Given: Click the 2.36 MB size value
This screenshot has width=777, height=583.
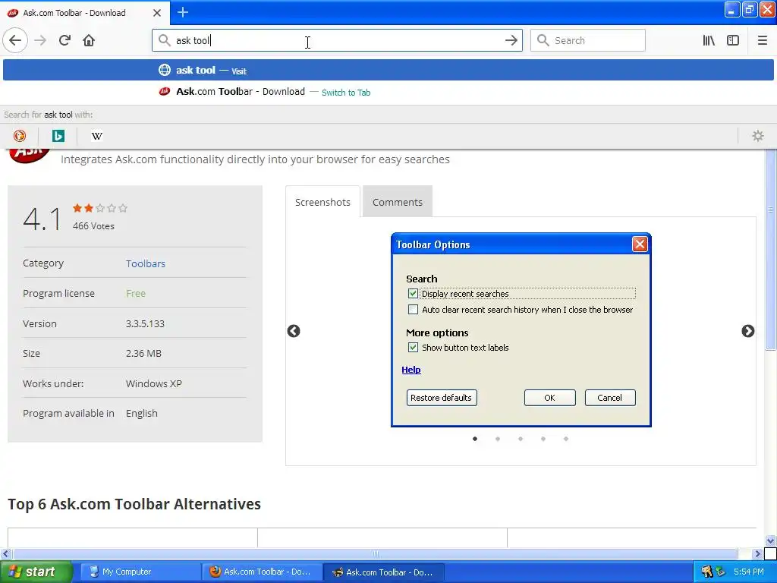Looking at the screenshot, I should click(143, 354).
